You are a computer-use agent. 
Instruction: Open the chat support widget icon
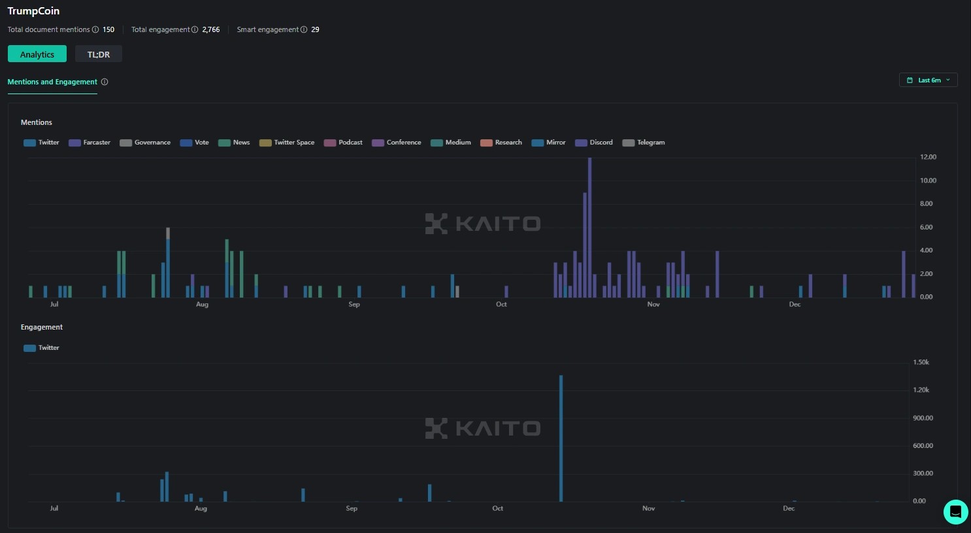pos(955,511)
